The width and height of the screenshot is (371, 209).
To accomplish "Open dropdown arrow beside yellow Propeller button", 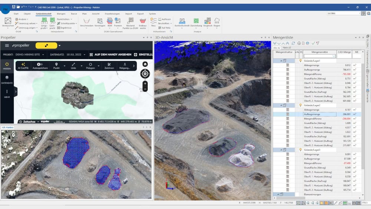I will [59, 46].
